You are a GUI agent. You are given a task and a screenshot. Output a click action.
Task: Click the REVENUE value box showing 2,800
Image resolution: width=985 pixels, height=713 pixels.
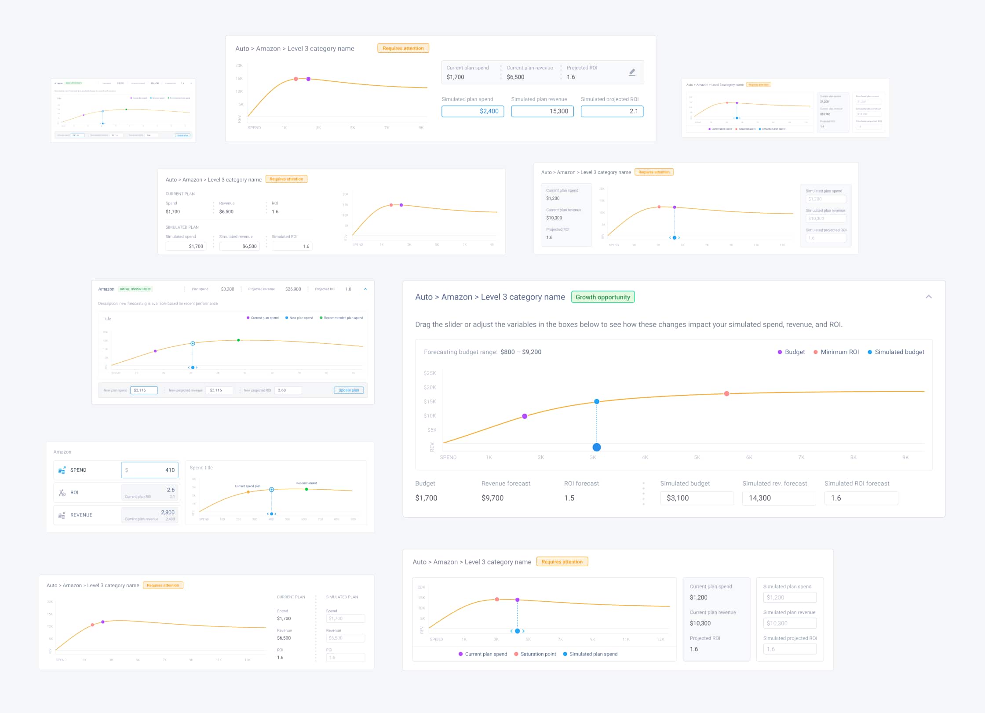click(150, 515)
